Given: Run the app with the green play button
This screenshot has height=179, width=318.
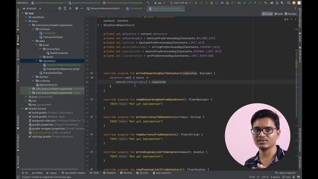Looking at the screenshot, I should [x=196, y=3].
